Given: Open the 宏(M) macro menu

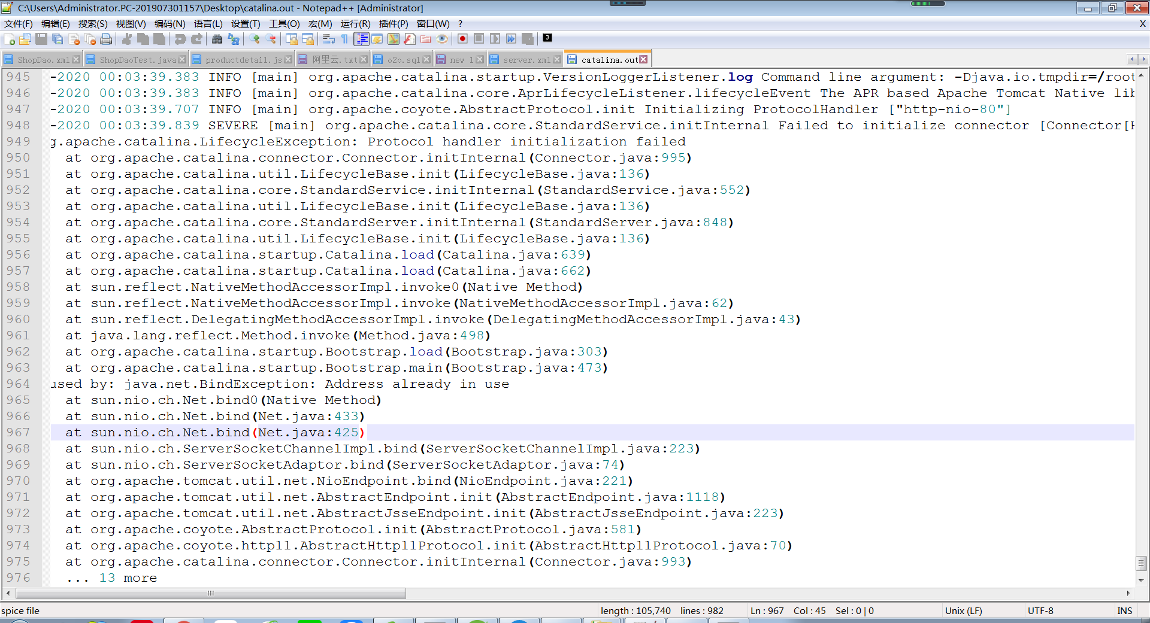Looking at the screenshot, I should pyautogui.click(x=320, y=24).
